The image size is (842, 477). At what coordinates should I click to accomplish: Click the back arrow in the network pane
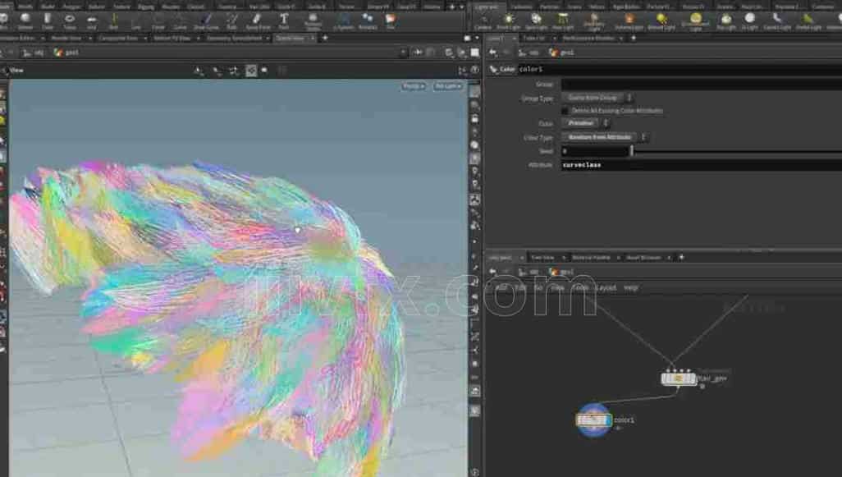(492, 272)
